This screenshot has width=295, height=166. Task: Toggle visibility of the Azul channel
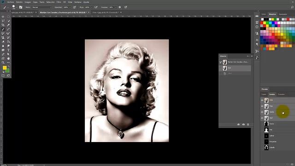point(262,118)
